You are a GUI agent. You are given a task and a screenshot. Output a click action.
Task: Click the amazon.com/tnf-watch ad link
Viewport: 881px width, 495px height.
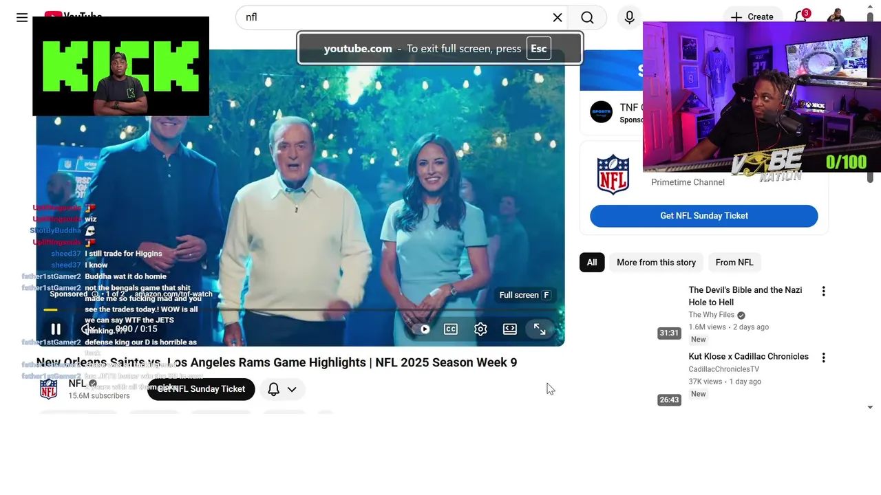click(173, 294)
